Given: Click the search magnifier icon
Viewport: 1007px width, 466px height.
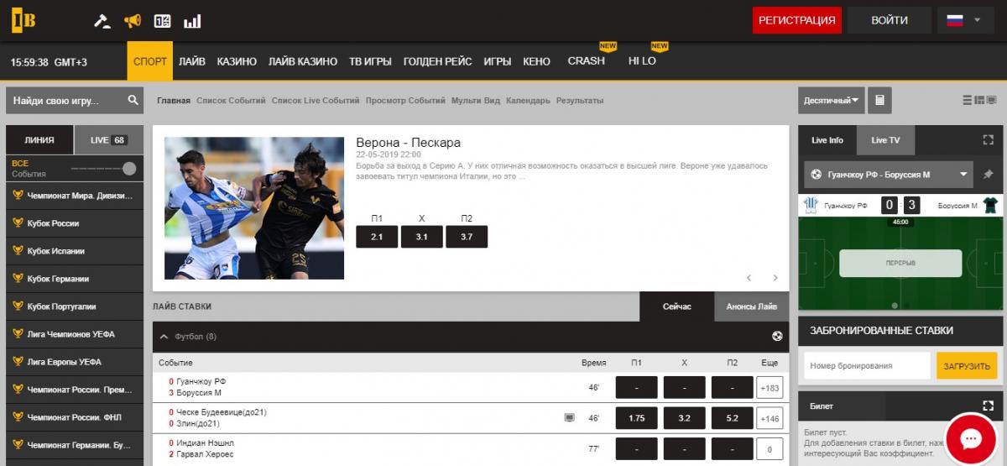Looking at the screenshot, I should [133, 101].
